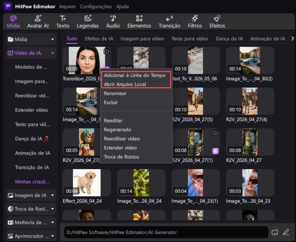Viewport: 296px width, 242px height.
Task: Select the R2V_2026_04_27(4) thumbnail
Action: (250, 101)
